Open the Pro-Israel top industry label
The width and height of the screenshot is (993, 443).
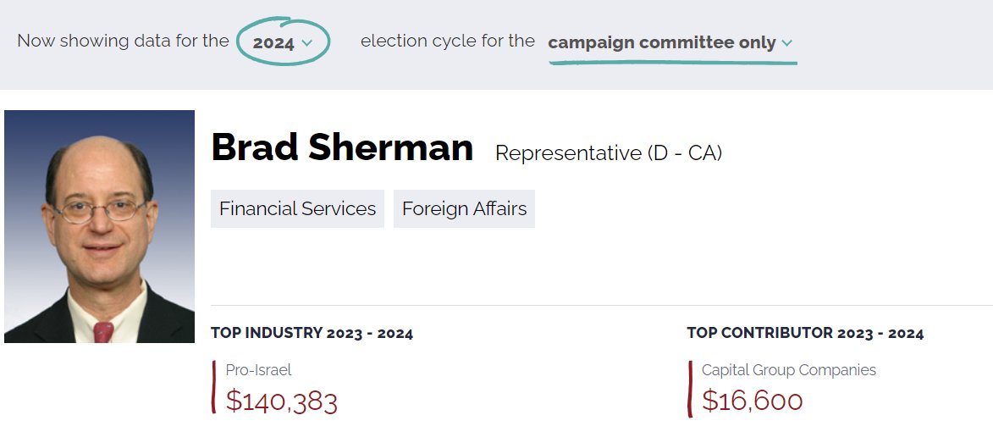tap(258, 370)
